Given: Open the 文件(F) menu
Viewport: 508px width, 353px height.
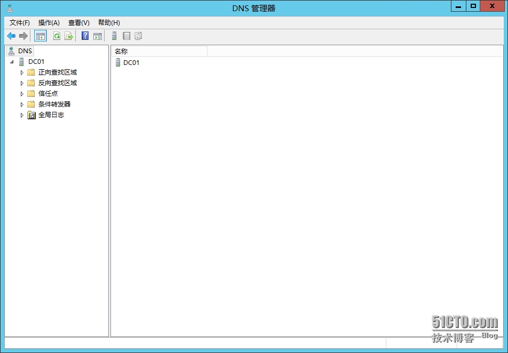Looking at the screenshot, I should tap(20, 23).
